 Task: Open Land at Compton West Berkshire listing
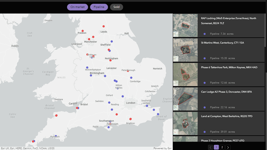[x=219, y=123]
